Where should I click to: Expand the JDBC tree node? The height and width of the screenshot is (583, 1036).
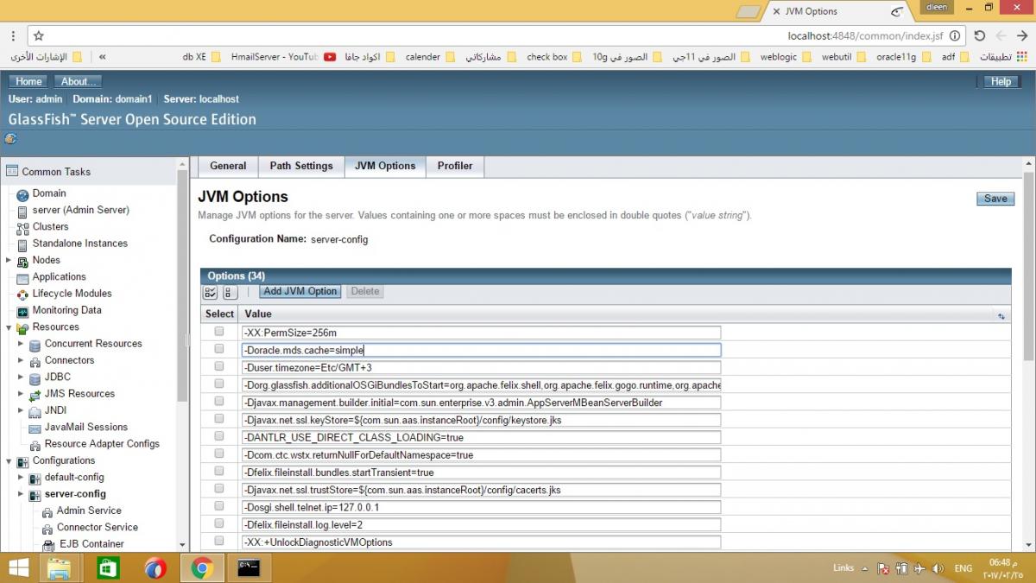point(22,377)
